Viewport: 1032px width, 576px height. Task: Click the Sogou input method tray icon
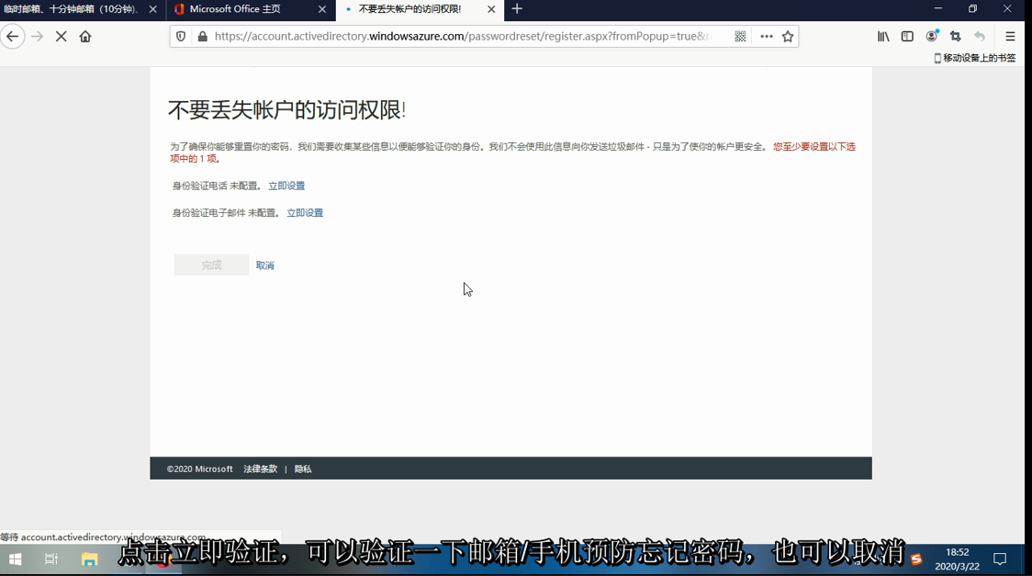[916, 559]
